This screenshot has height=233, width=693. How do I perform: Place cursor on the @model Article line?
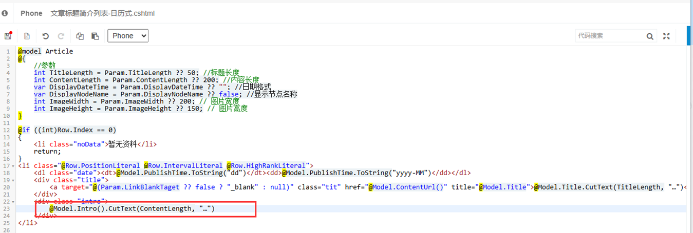tap(46, 51)
